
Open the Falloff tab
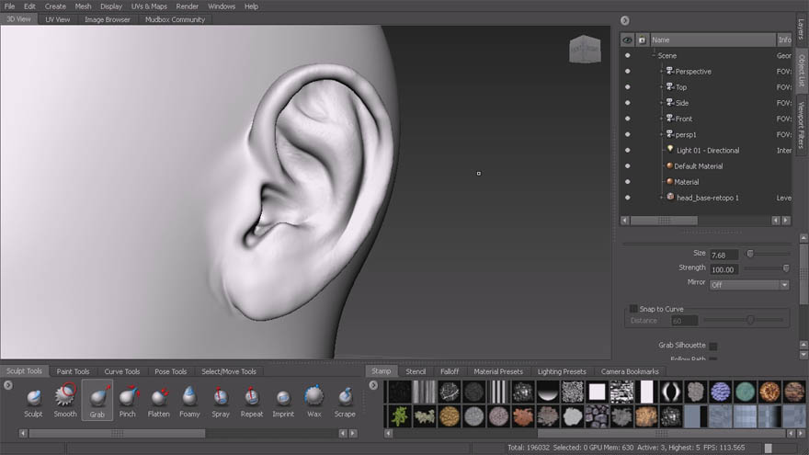450,371
